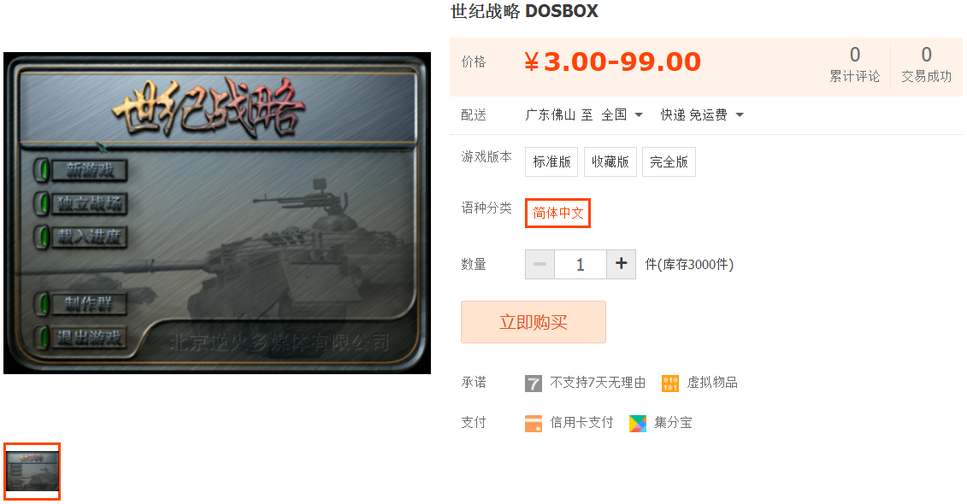Select the 标准版 game version
This screenshot has height=504, width=967.
pos(551,161)
